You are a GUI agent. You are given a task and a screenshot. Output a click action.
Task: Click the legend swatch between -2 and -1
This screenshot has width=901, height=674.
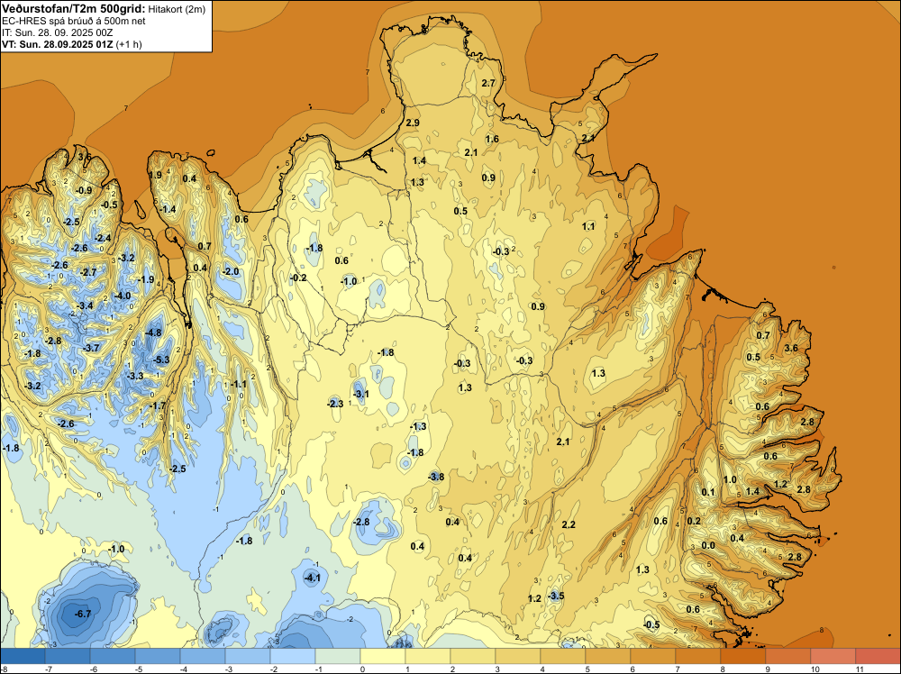point(293,656)
